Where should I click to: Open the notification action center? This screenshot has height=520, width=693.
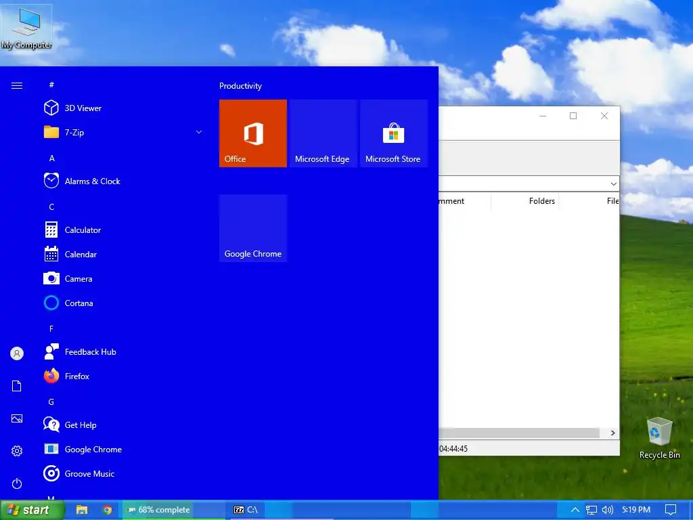(671, 510)
